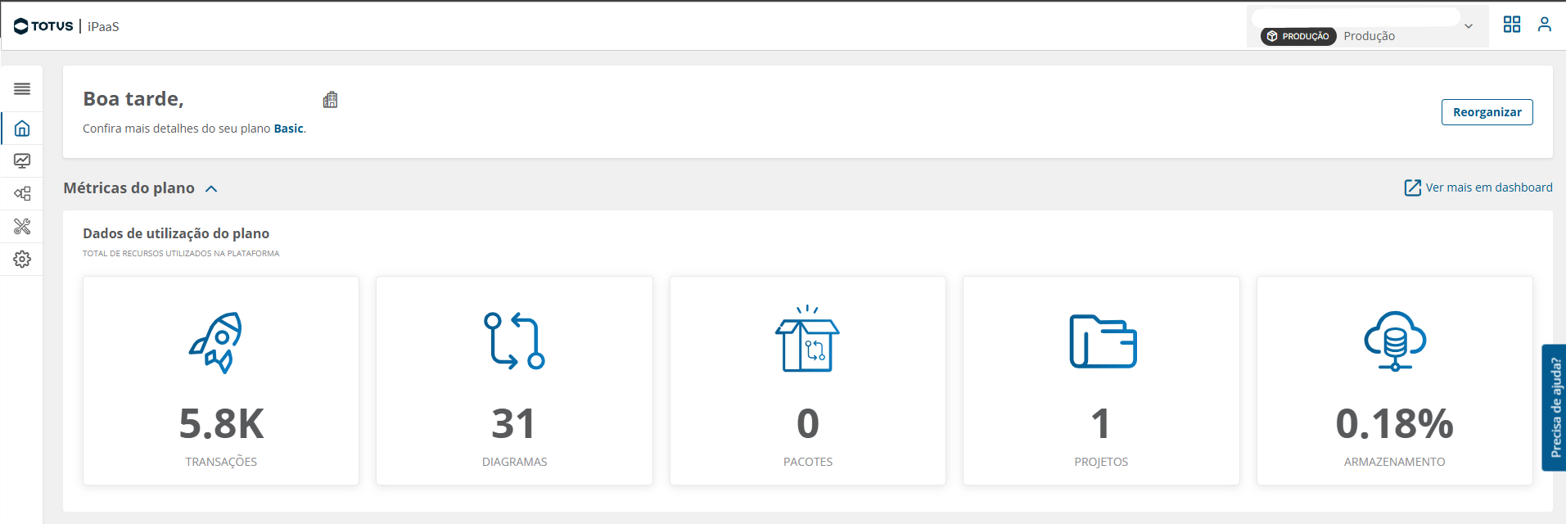The height and width of the screenshot is (524, 1566).
Task: Click the 31 diagrams value
Action: [514, 424]
